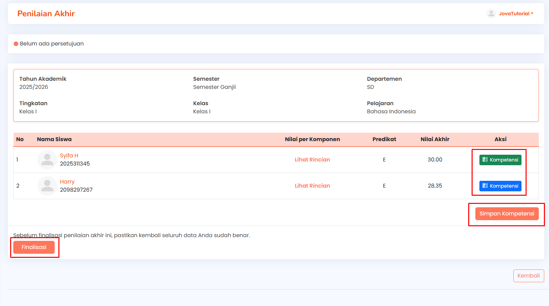Open green Kompetensi button for Syifa H

point(500,160)
